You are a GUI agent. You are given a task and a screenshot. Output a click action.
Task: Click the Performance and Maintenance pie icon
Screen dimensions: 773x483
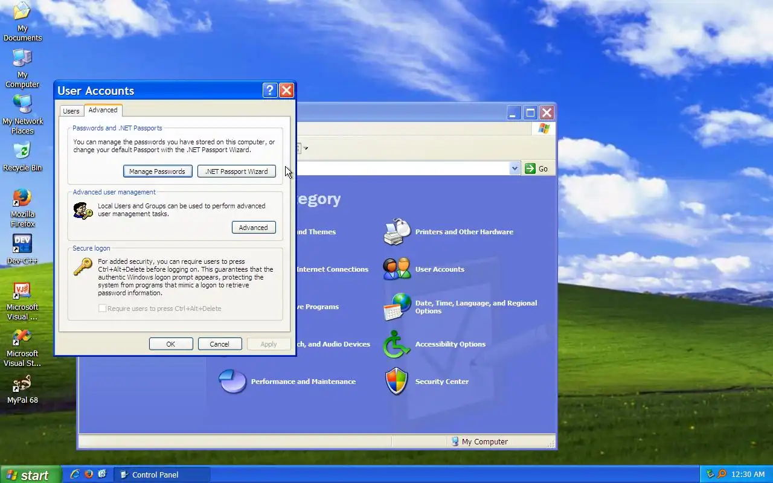(233, 382)
